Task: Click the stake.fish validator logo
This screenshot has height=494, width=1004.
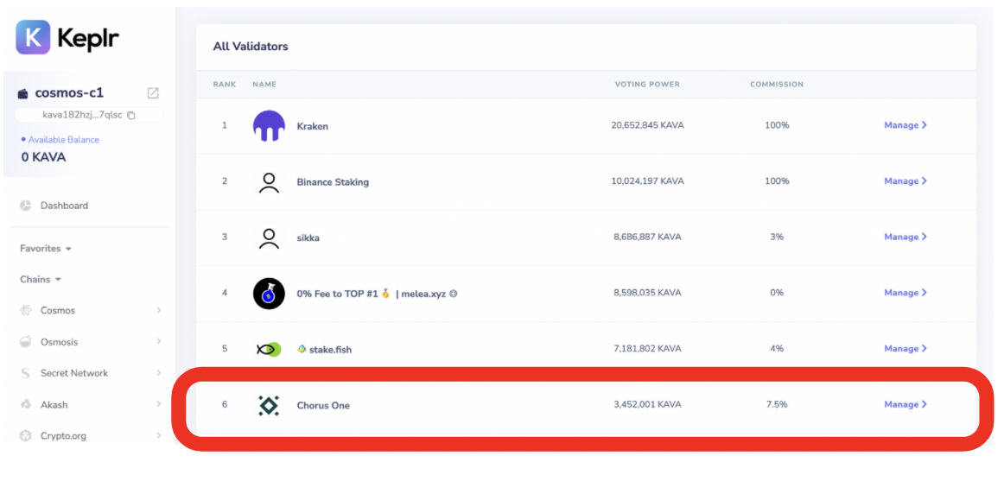Action: [269, 349]
